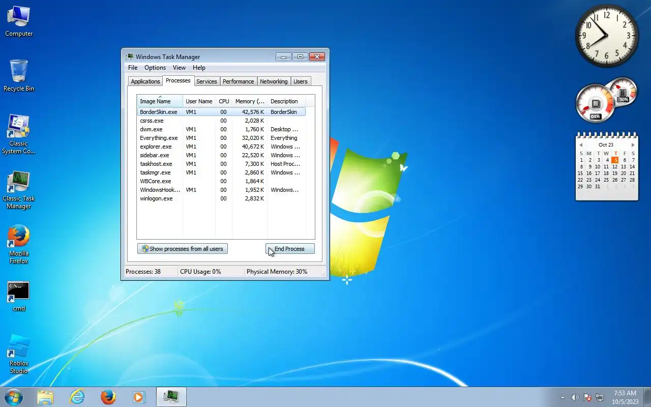Open the Action Center flag icon

(x=587, y=397)
